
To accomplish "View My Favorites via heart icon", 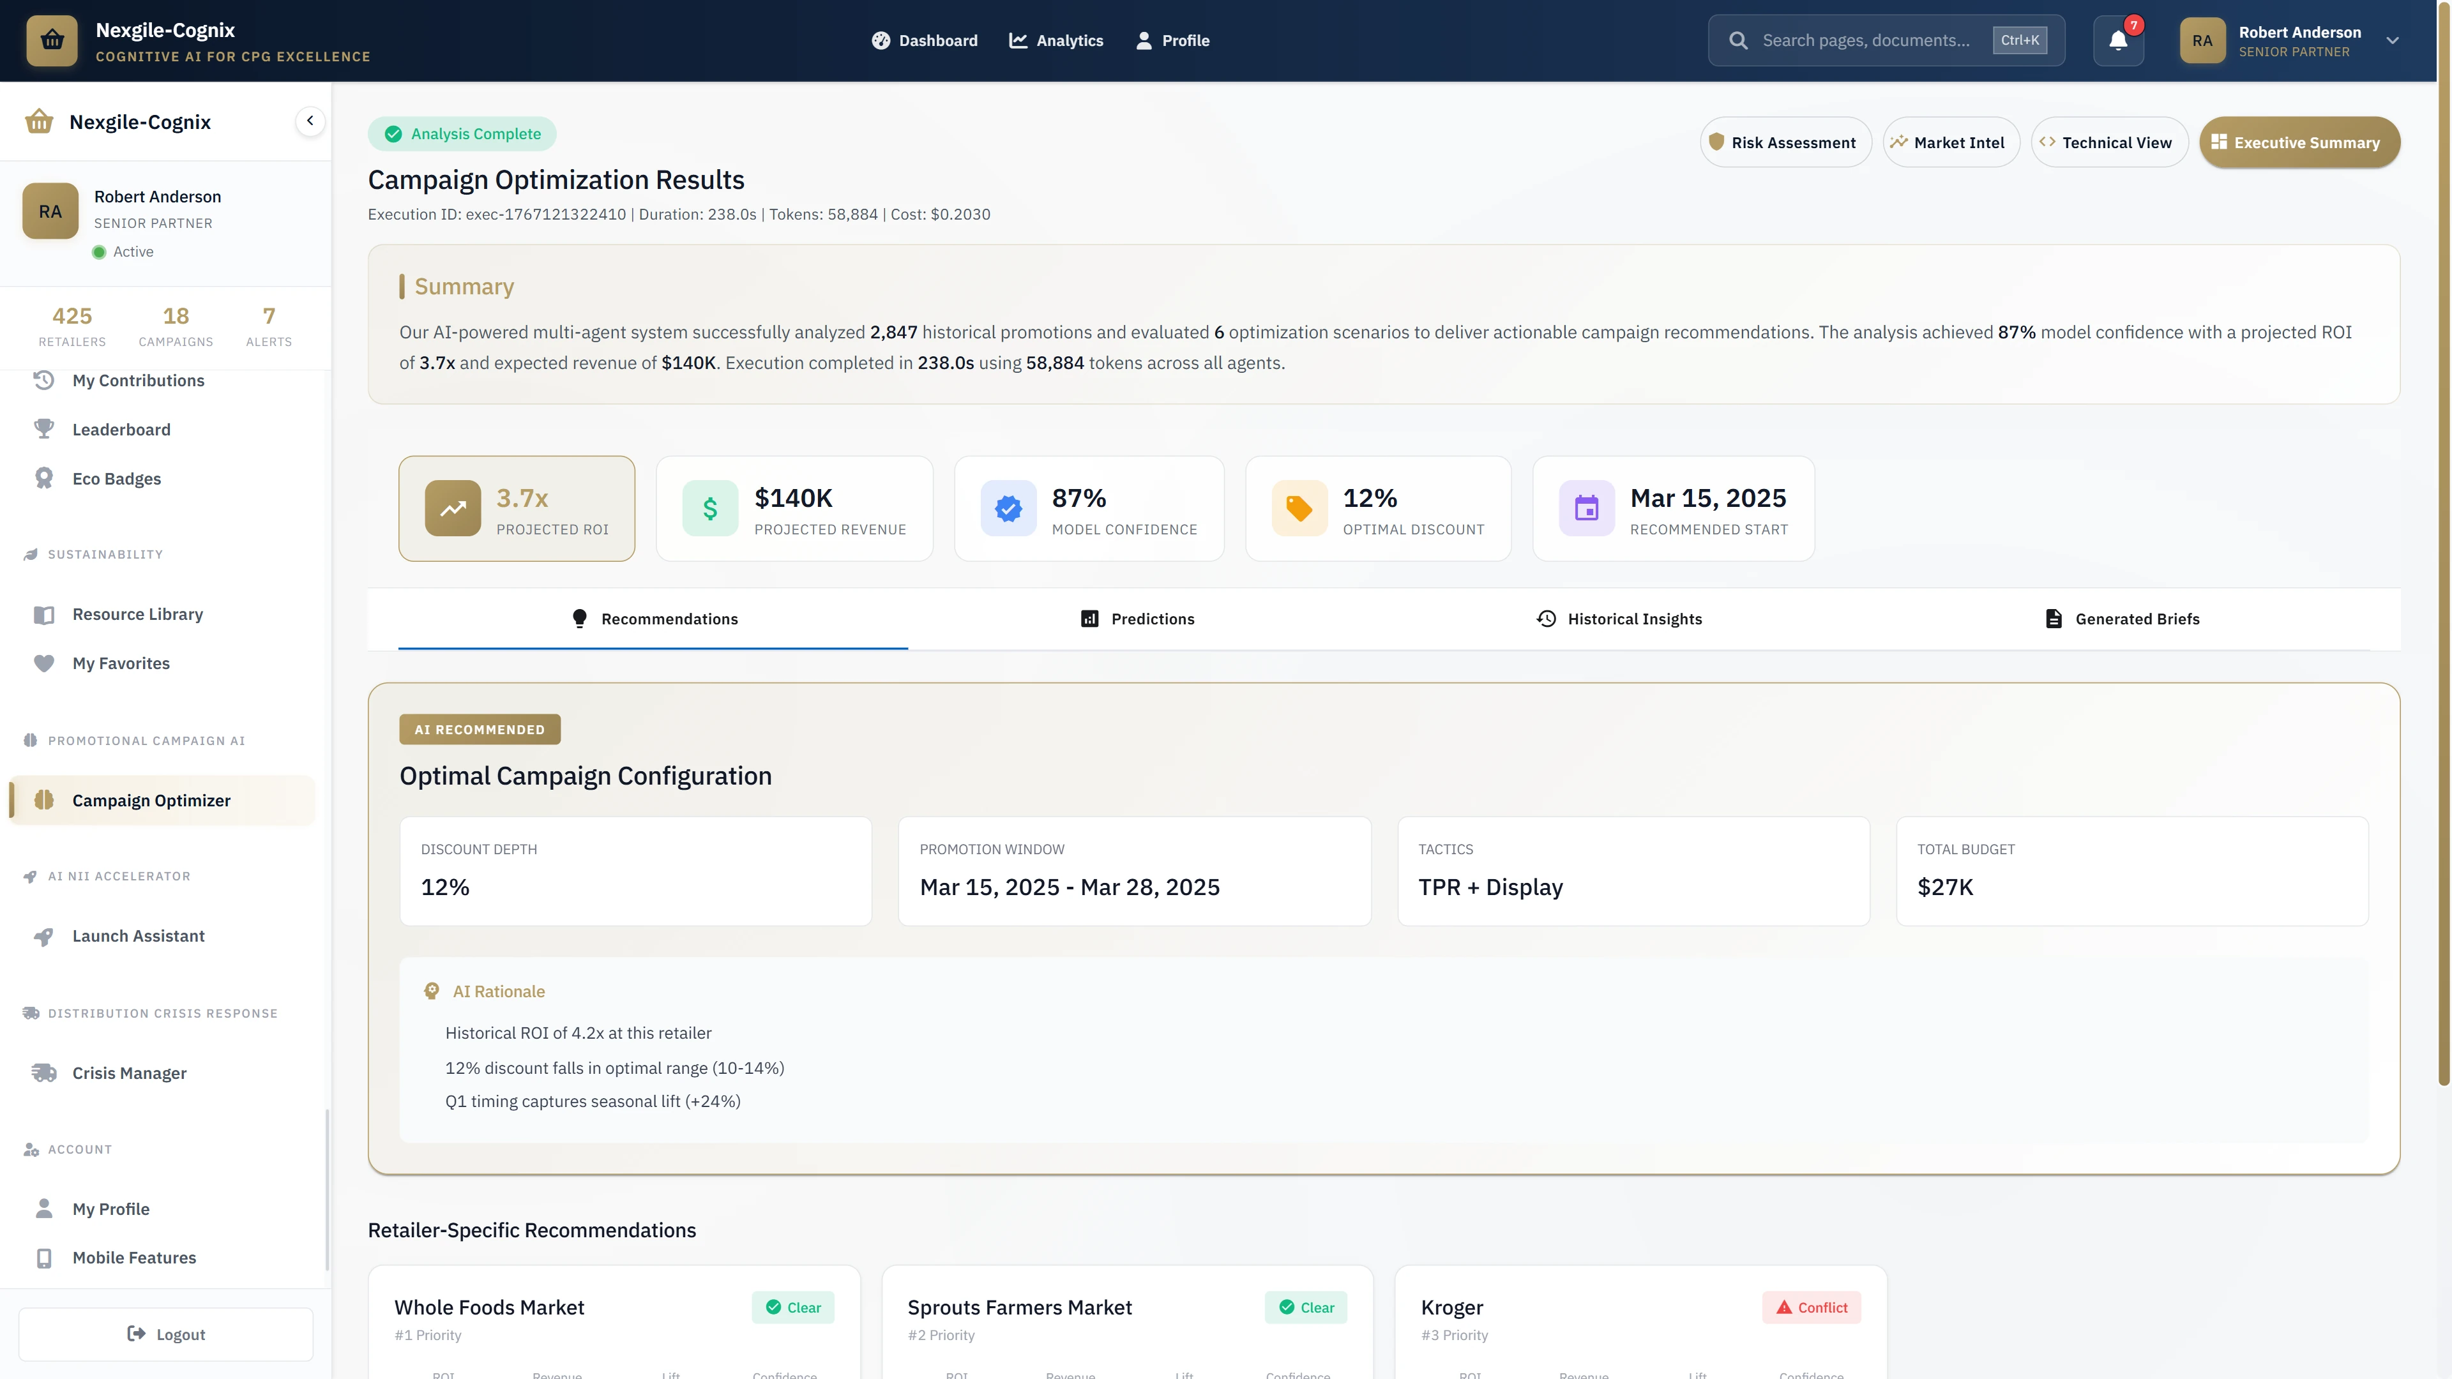I will coord(45,663).
